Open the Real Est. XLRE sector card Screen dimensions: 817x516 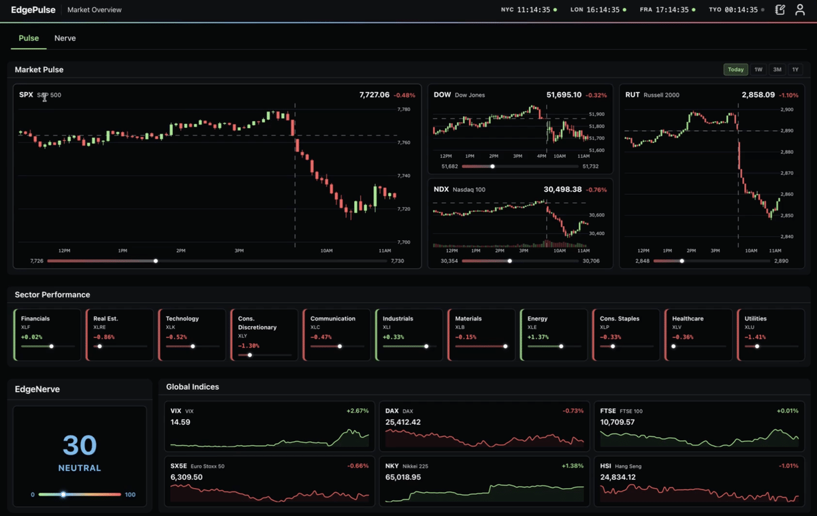pos(119,335)
